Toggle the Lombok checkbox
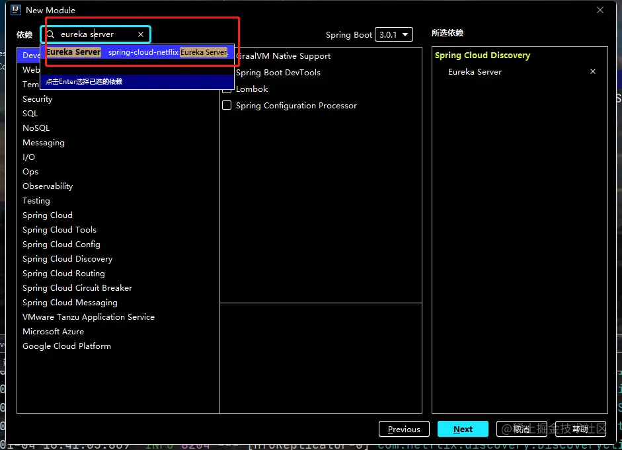This screenshot has height=450, width=622. click(x=227, y=91)
